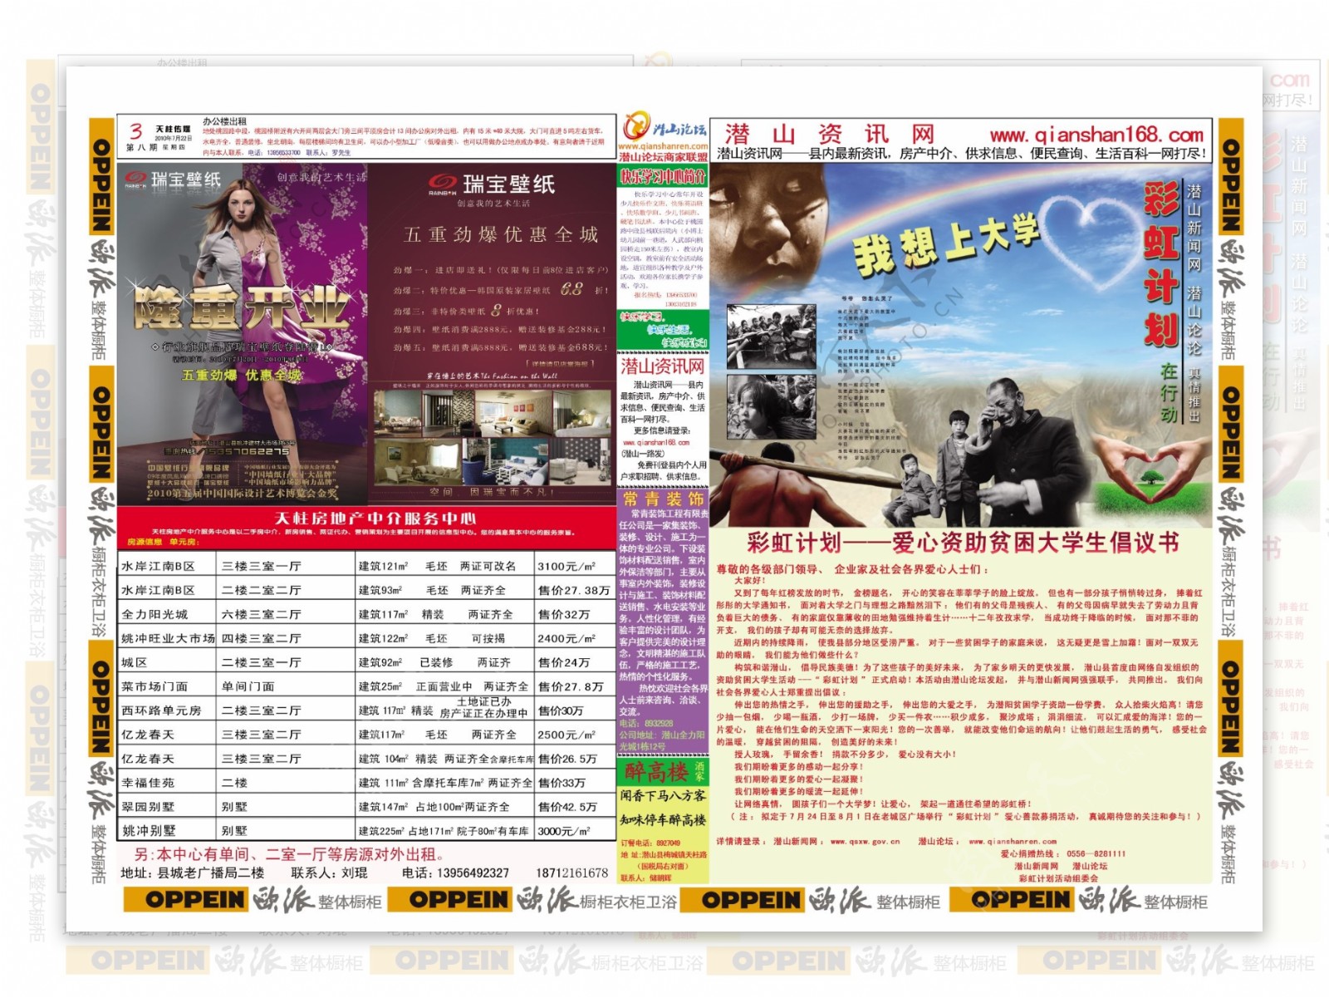The width and height of the screenshot is (1329, 998).
Task: Select the 菜市场门面 table cell
Action: 168,686
